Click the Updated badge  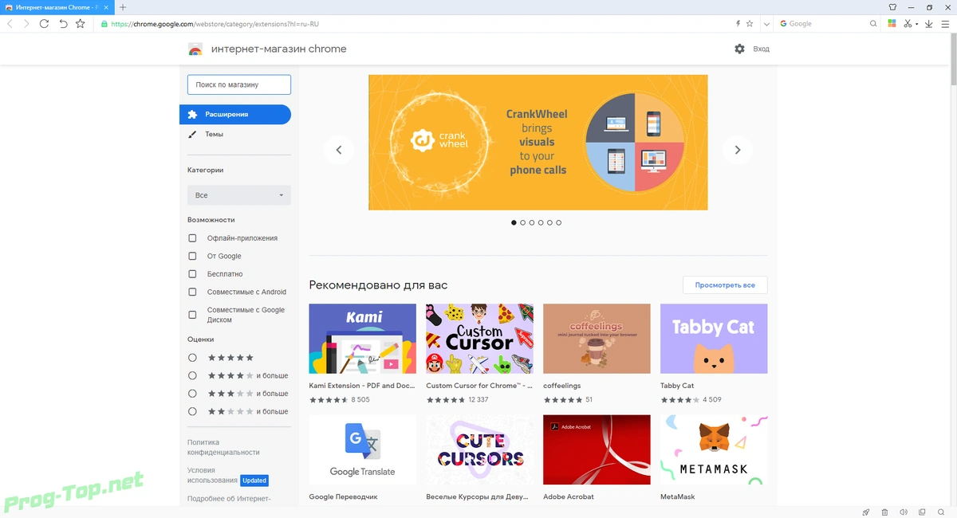[254, 481]
